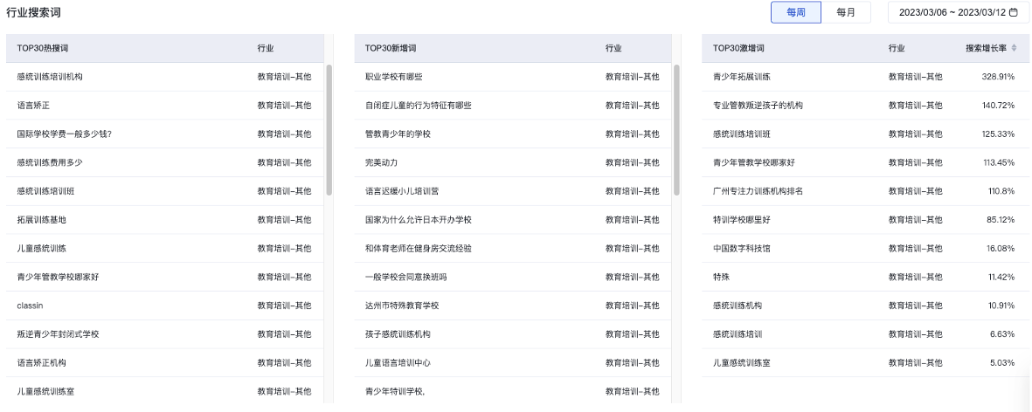This screenshot has width=1032, height=412.
Task: Click the TOP30激增词 column header
Action: (739, 48)
